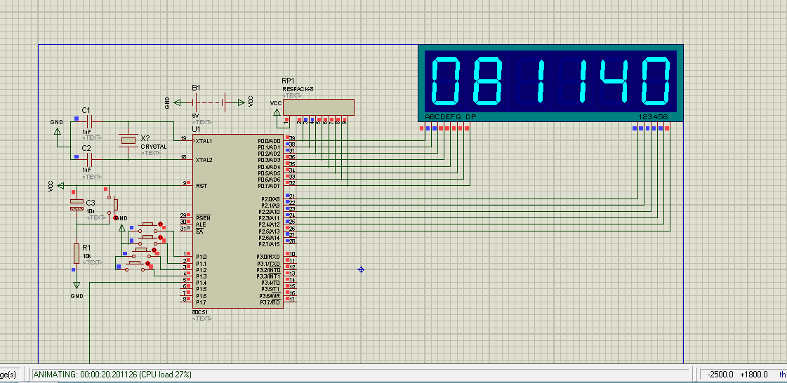Toggle red actuator of button wired to P1.3
The image size is (787, 383).
tap(148, 262)
